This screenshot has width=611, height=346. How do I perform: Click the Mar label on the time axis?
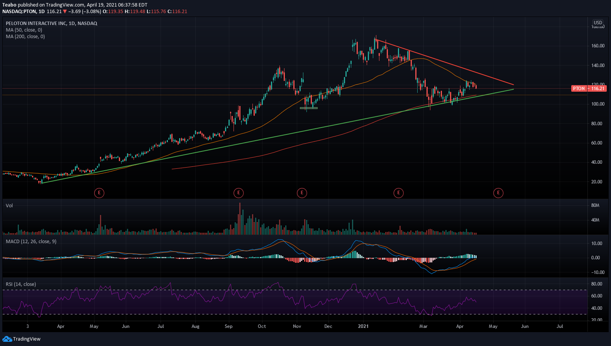pos(423,326)
